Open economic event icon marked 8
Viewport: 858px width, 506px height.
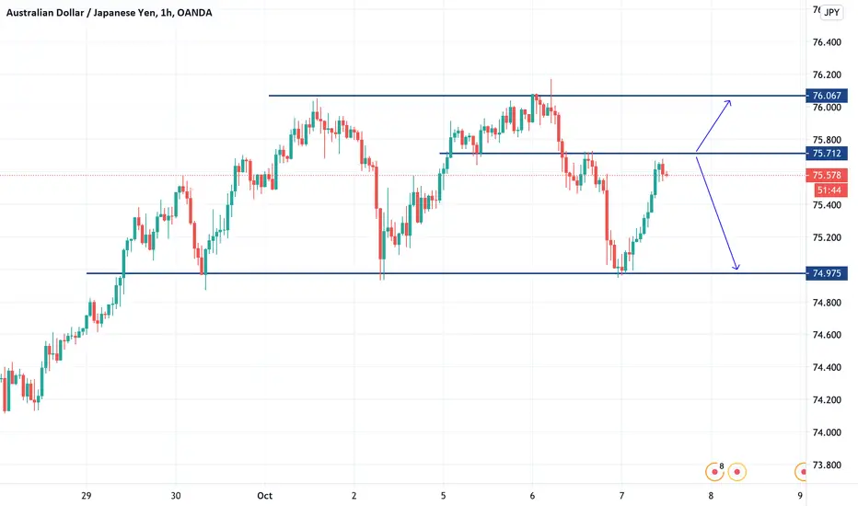714,471
